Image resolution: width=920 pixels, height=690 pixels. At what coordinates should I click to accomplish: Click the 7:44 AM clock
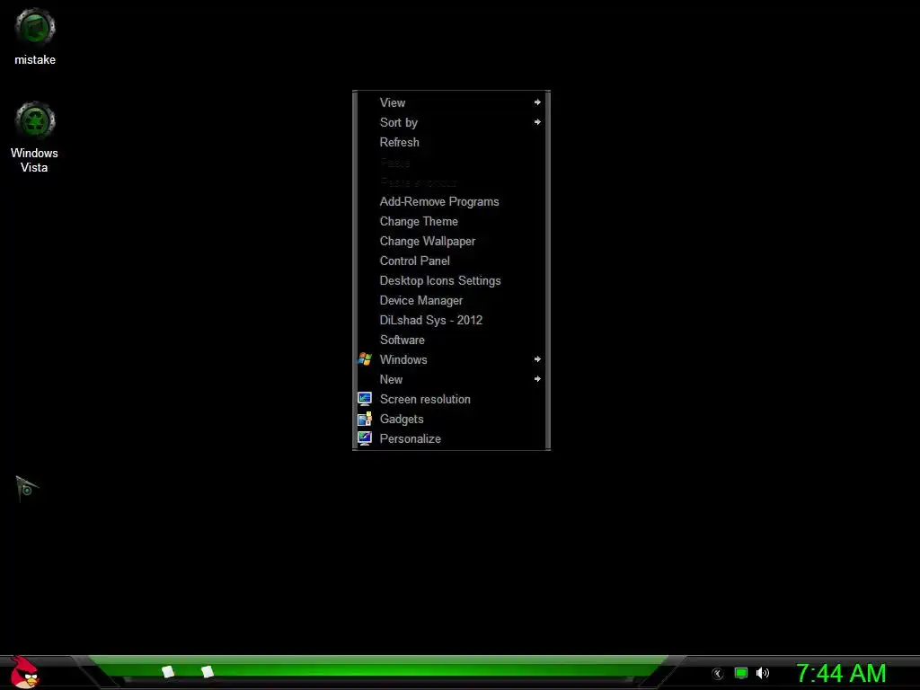pyautogui.click(x=841, y=673)
